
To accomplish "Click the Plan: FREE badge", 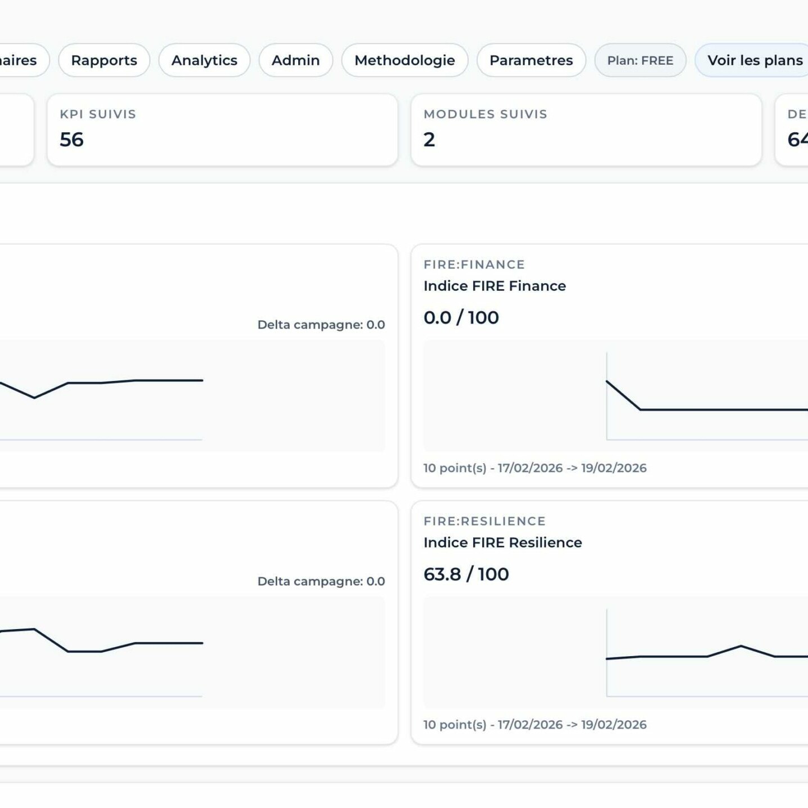I will (640, 60).
